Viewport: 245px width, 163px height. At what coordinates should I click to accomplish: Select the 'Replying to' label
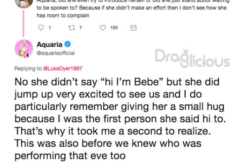28,68
